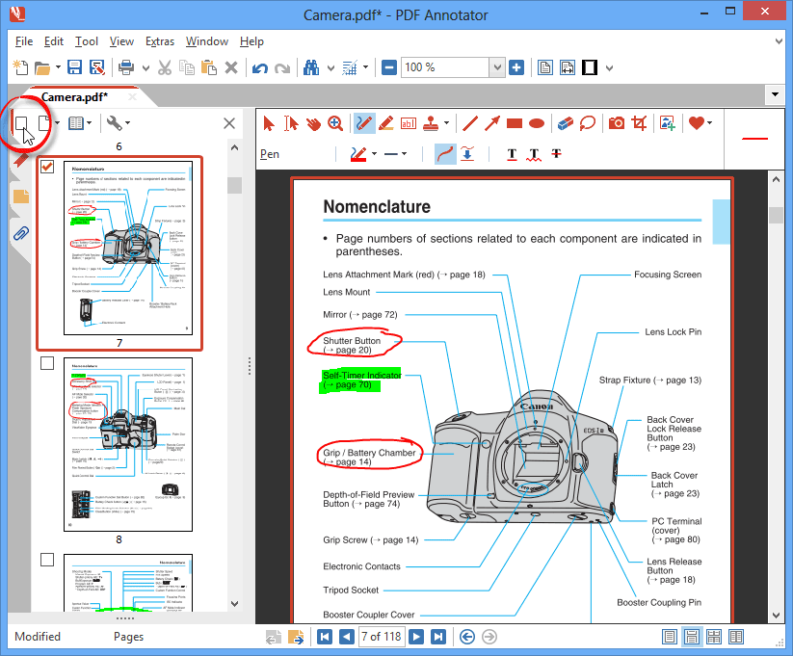The image size is (793, 656).
Task: Expand the Favorites heart dropdown arrow
Action: coord(710,123)
